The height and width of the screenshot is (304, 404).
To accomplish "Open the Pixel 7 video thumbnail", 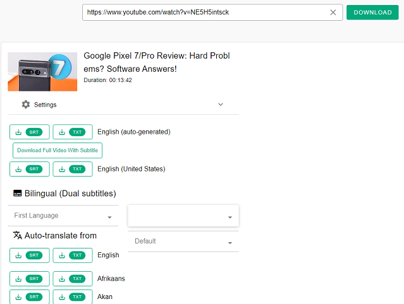I will click(42, 72).
